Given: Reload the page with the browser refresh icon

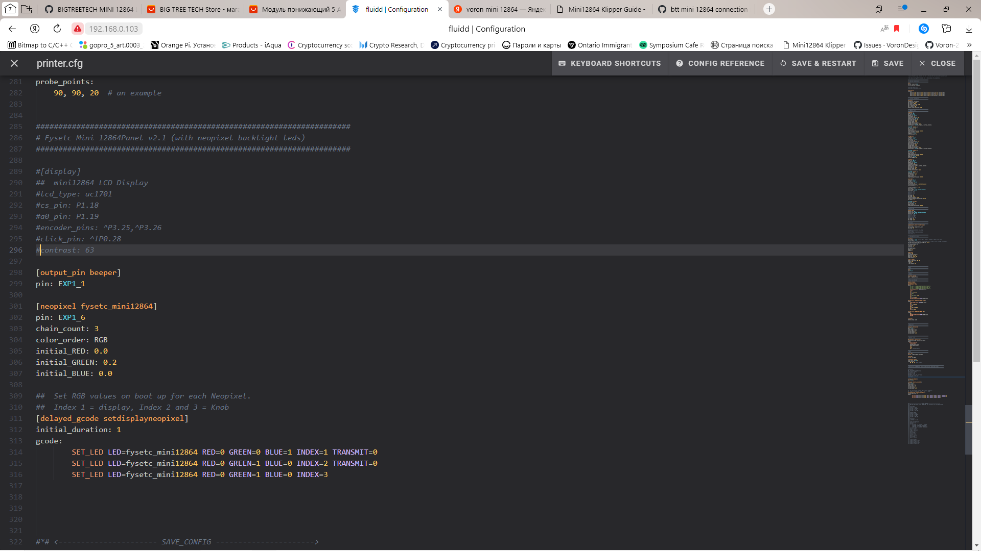Looking at the screenshot, I should tap(57, 29).
